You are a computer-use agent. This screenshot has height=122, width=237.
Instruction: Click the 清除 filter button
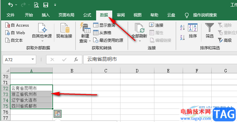225,25
